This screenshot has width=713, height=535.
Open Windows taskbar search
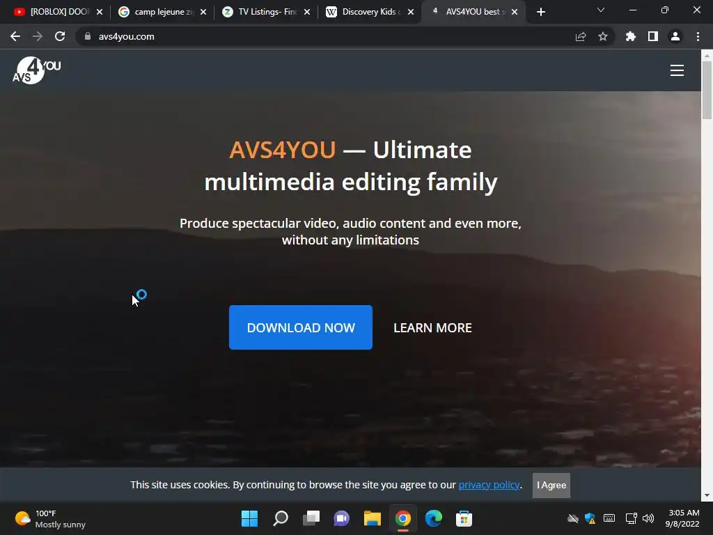coord(280,518)
